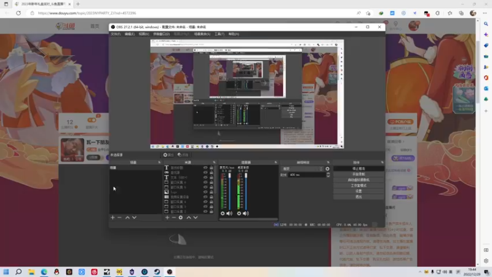
Task: Move the source up in the Sources panel
Action: point(189,217)
